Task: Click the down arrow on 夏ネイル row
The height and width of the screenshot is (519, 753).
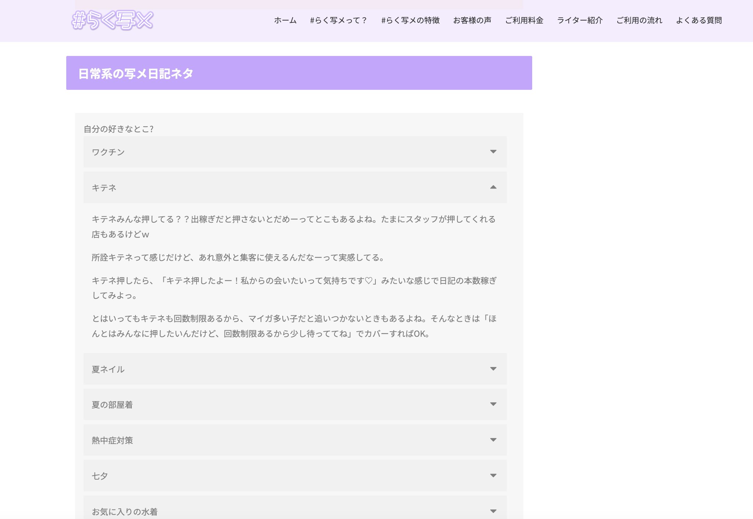Action: (x=493, y=369)
